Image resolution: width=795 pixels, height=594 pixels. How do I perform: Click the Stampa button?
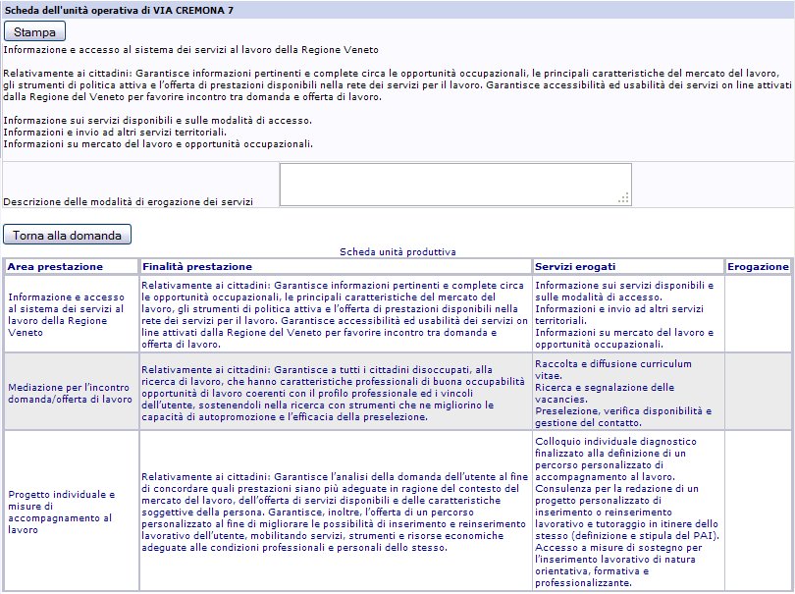(x=34, y=31)
